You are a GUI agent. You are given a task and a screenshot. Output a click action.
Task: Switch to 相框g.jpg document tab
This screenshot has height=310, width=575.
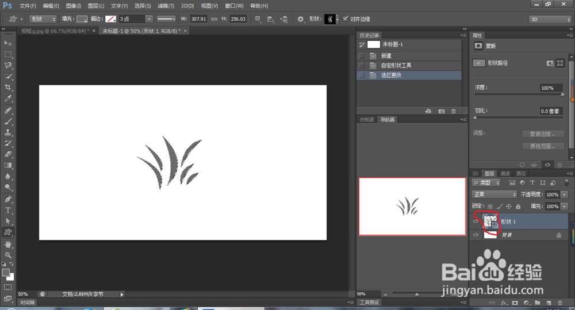point(55,31)
